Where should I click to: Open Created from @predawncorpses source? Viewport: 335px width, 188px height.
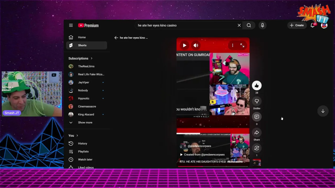202,155
